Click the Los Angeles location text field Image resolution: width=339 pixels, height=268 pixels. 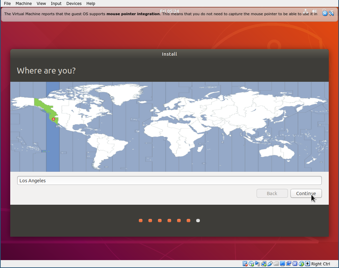click(x=169, y=180)
